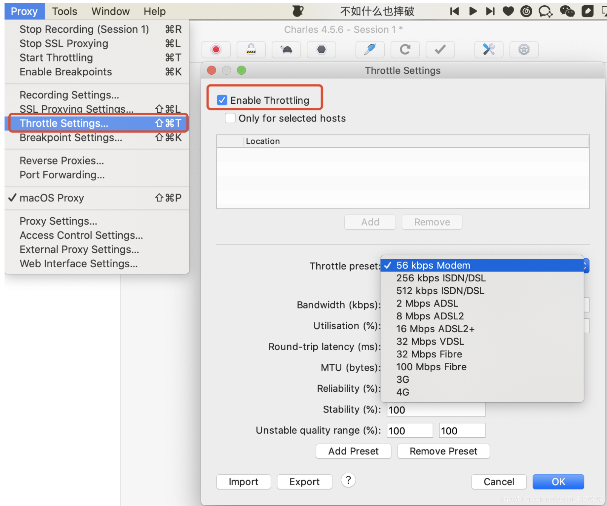
Task: Click the Import button
Action: coord(243,482)
